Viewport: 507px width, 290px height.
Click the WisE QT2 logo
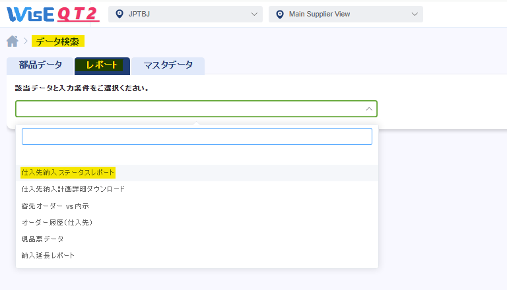pyautogui.click(x=53, y=14)
